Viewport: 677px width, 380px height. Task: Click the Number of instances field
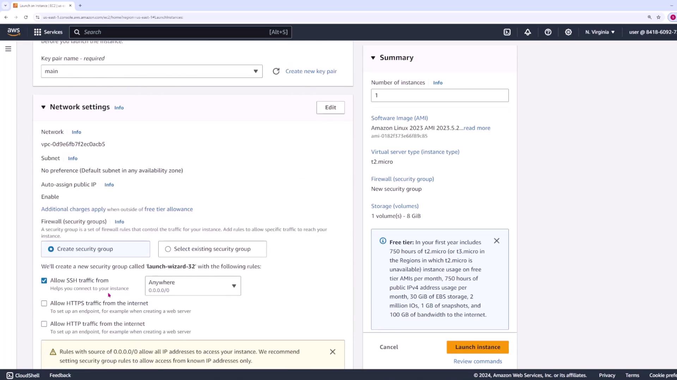point(439,95)
